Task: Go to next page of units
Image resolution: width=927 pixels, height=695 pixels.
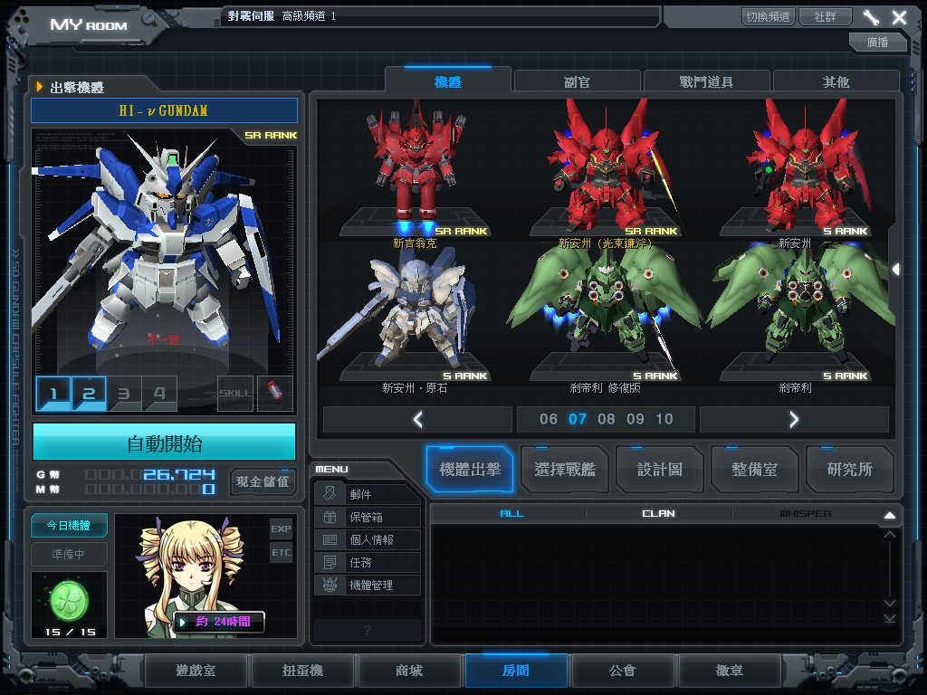Action: 793,419
